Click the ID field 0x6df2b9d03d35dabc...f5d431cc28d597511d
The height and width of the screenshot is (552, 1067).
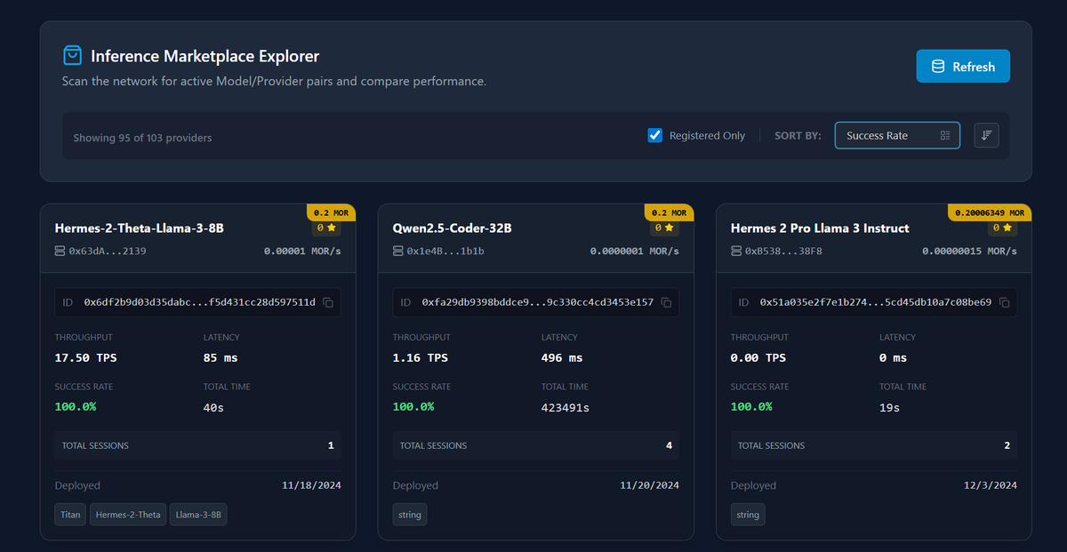(x=197, y=302)
